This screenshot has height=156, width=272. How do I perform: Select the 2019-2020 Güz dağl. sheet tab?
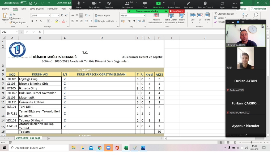[x=28, y=138]
